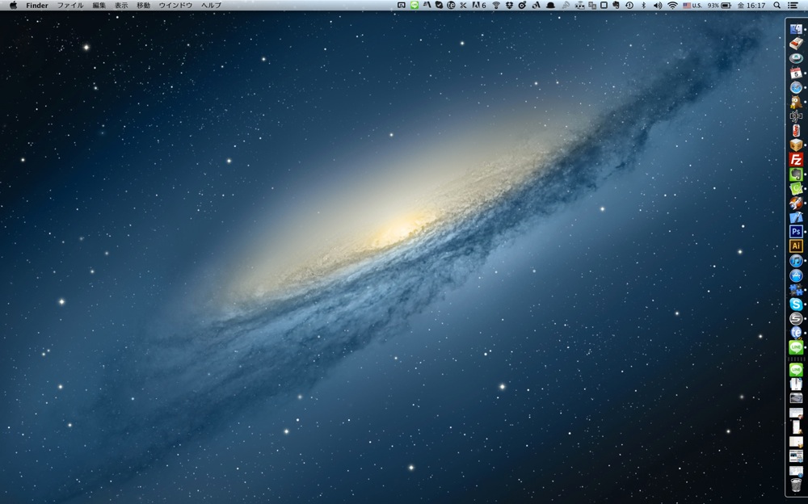Open Photoshop from the Dock

pos(796,231)
